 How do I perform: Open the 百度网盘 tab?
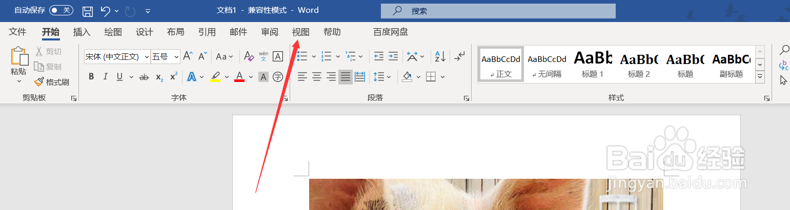391,32
